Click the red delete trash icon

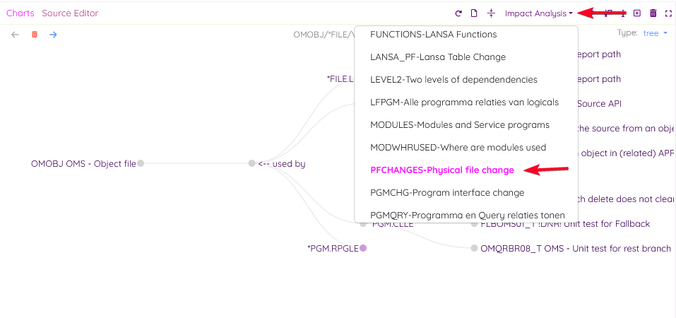(34, 34)
